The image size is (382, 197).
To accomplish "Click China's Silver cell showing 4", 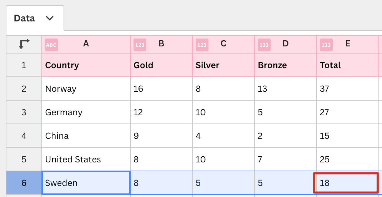I will 223,136.
